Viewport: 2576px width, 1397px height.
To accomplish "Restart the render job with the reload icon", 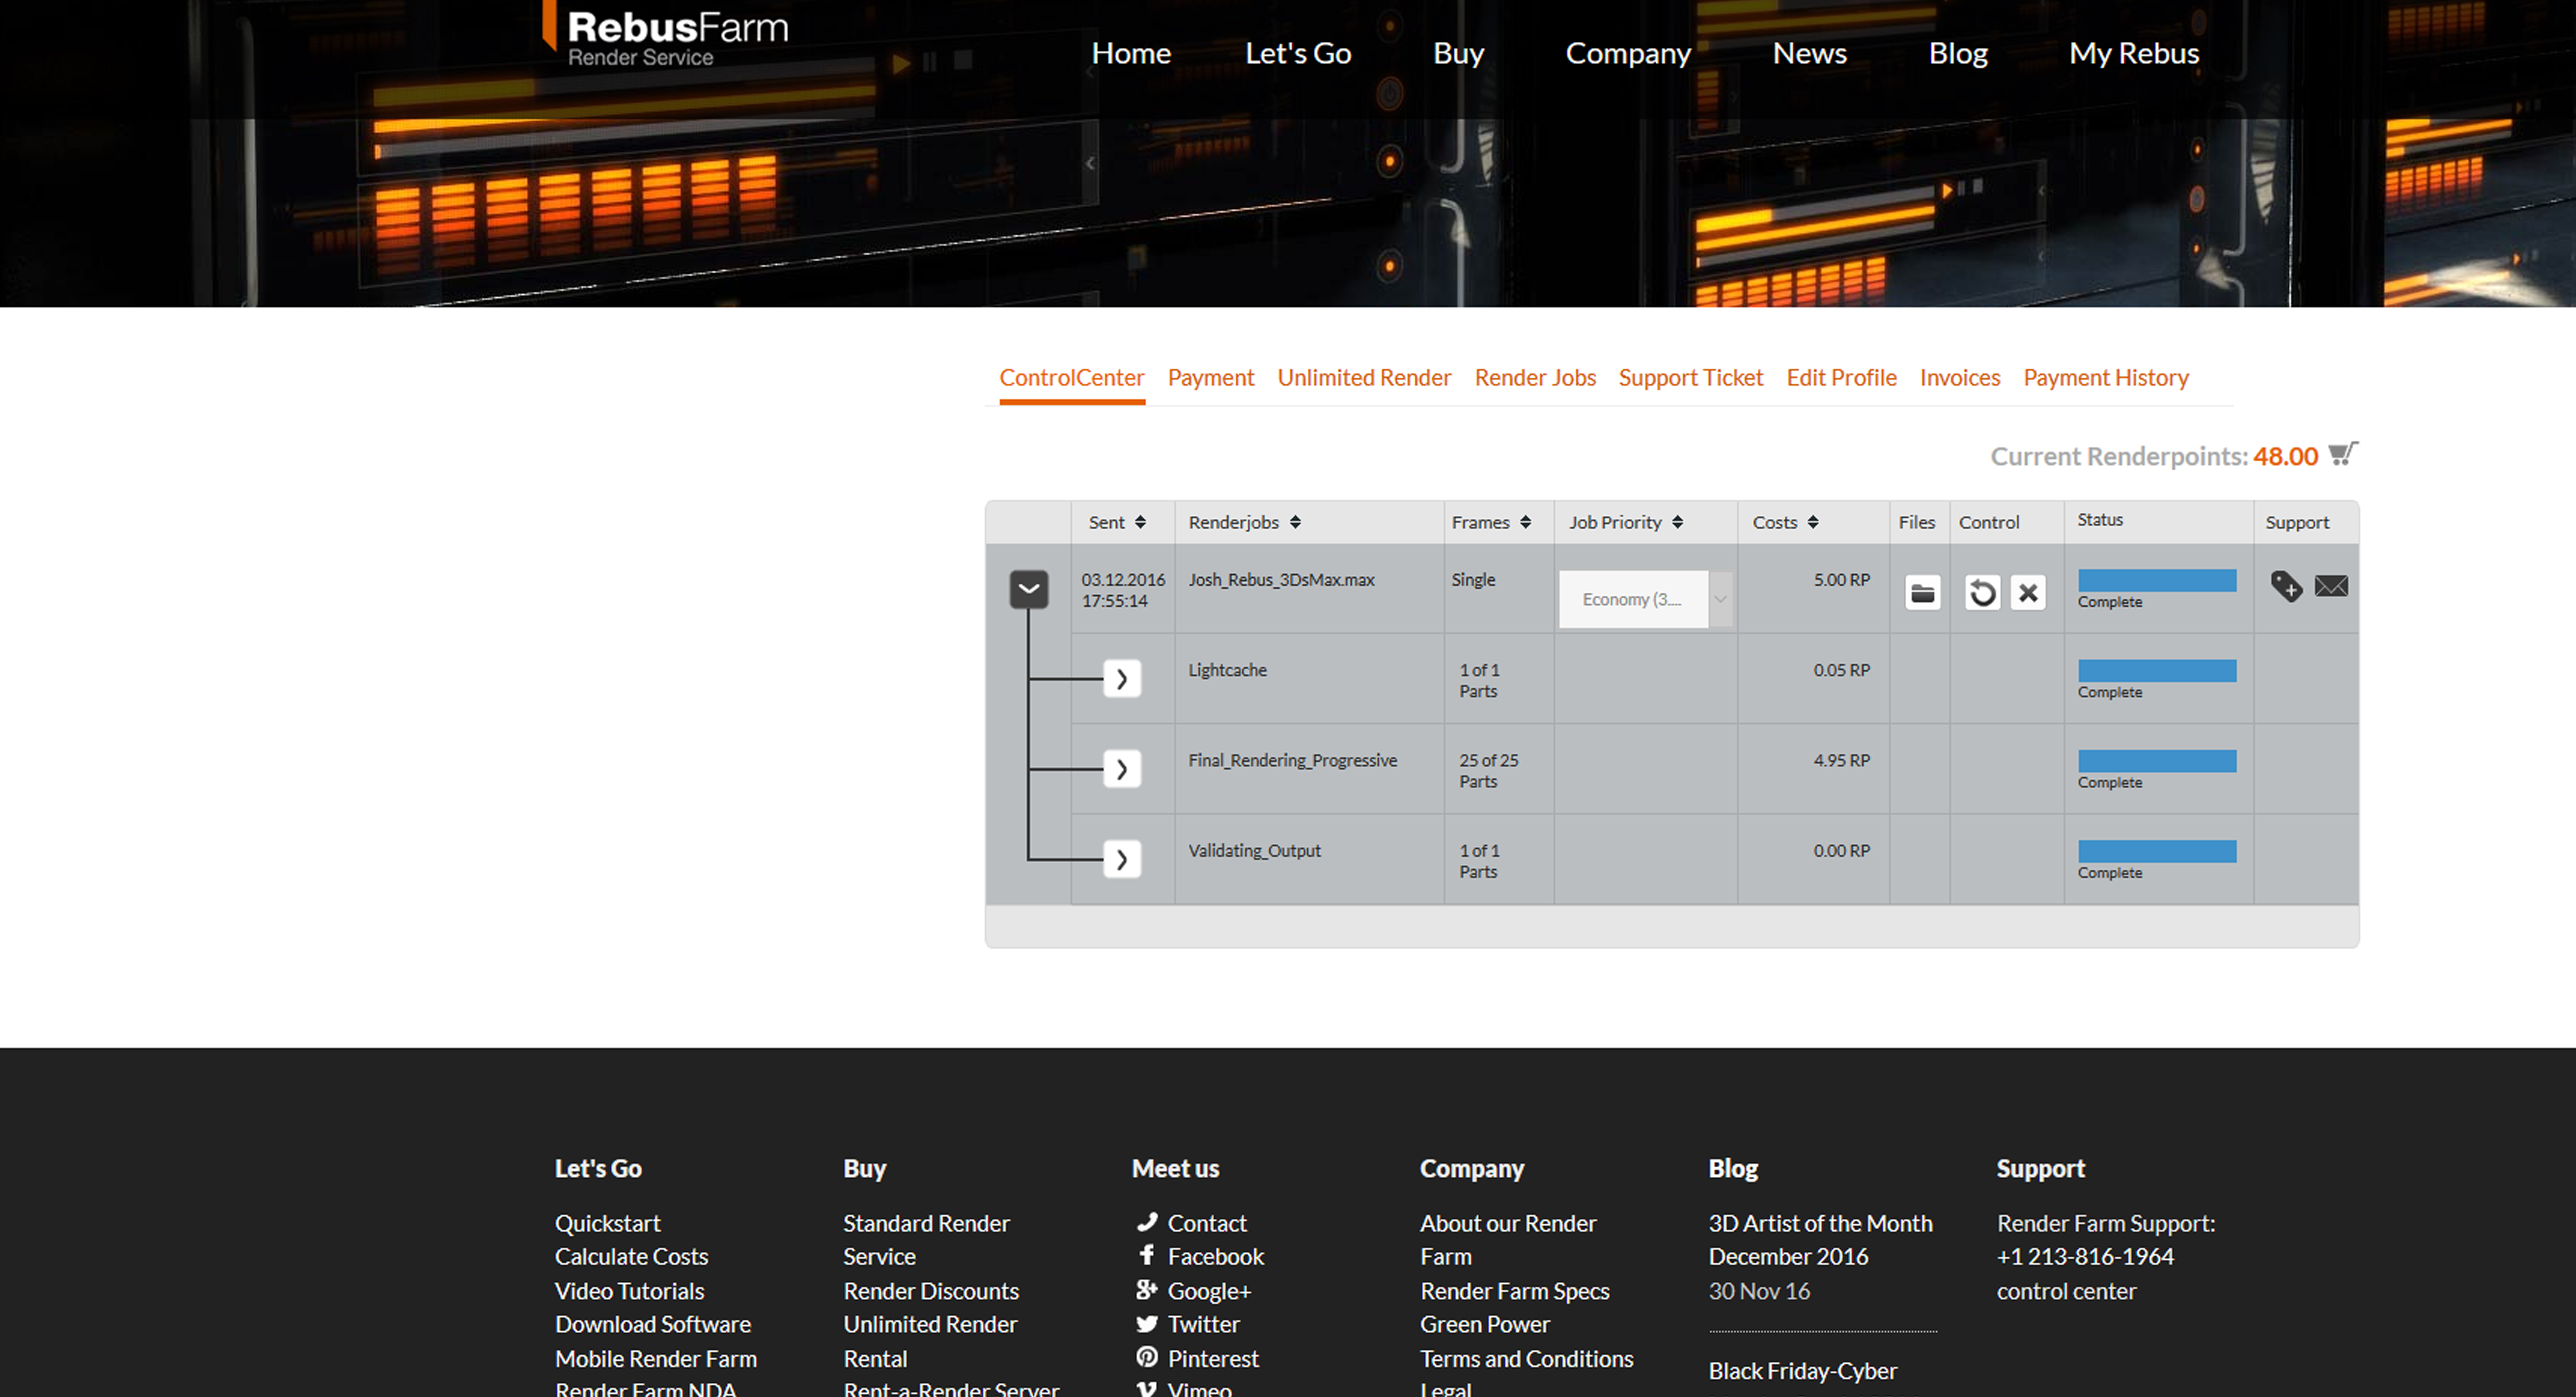I will [x=1982, y=593].
